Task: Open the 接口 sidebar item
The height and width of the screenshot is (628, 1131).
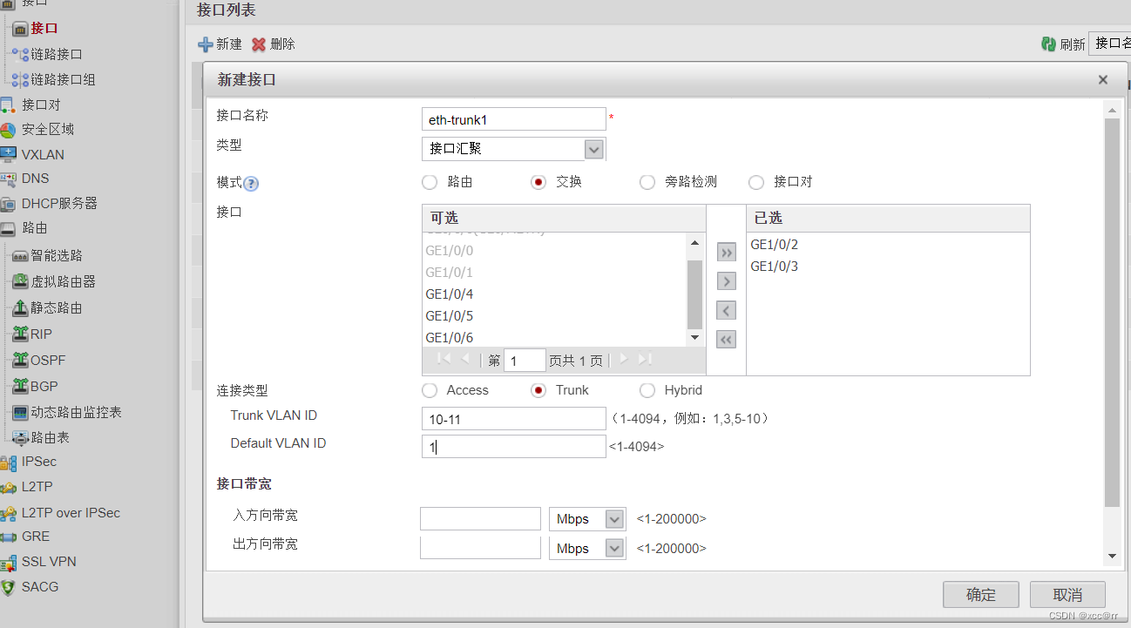Action: click(44, 29)
